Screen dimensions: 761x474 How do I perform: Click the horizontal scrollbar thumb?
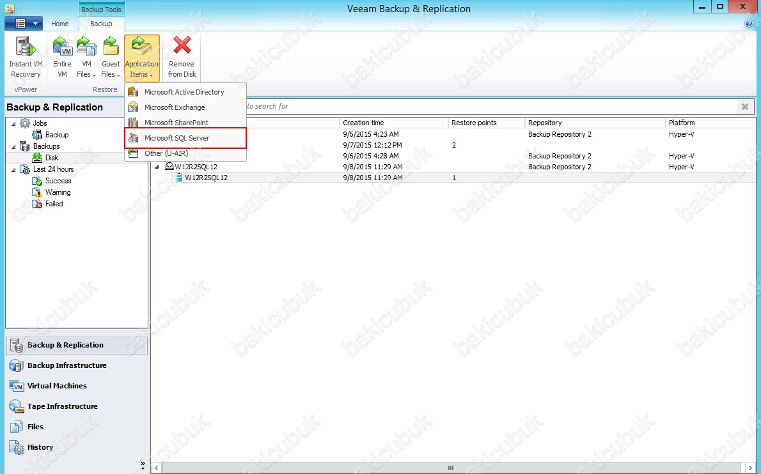pyautogui.click(x=450, y=468)
